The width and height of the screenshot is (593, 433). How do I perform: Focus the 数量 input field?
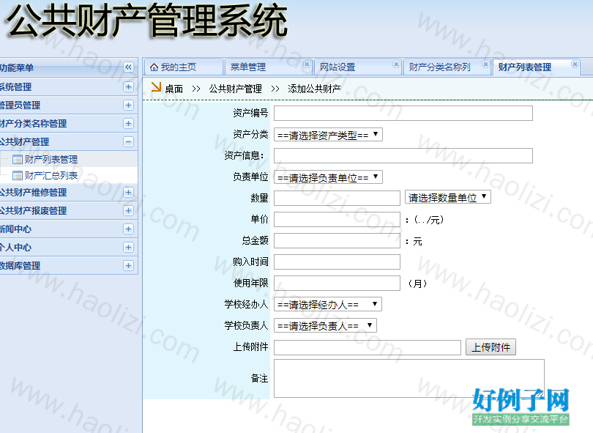pos(337,199)
